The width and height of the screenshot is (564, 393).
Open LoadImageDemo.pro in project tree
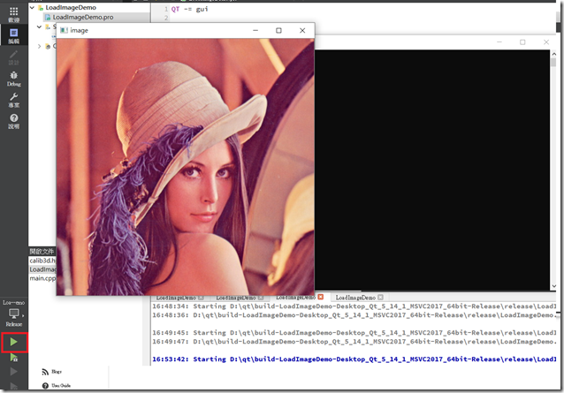coord(83,17)
